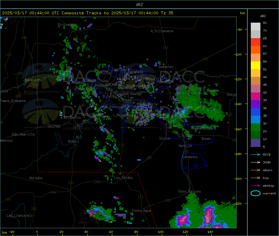Screen dimensions: 279x236
Task: Select the red 60-65 dBZ swatch
Action: pyautogui.click(x=255, y=42)
